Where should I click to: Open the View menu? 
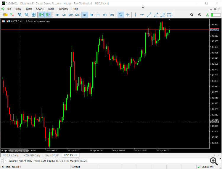18,9
